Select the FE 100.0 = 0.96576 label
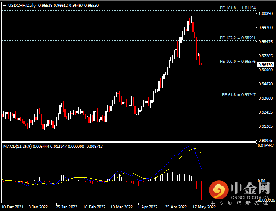This screenshot has height=211, width=276. coord(238,62)
